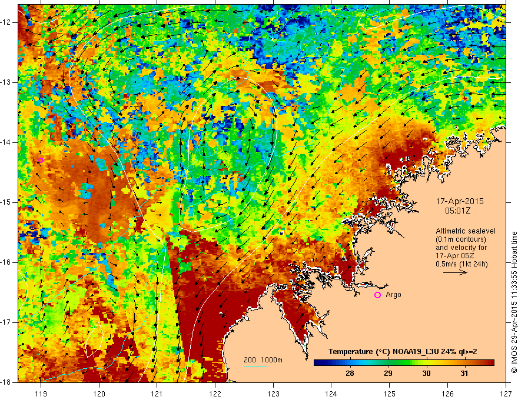518x400 pixels.
Task: Click the '123' longitude axis label
Action: point(273,394)
